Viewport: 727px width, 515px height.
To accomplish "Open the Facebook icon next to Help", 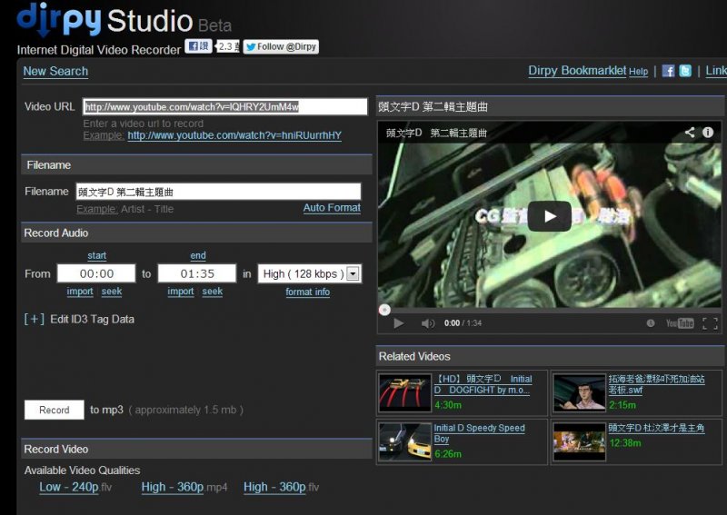I will 668,71.
